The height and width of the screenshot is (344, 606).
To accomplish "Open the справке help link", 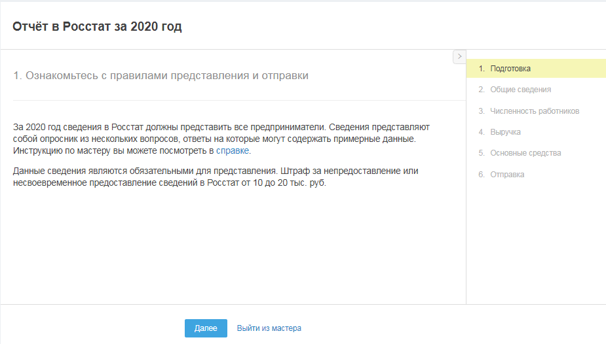I will click(x=233, y=151).
